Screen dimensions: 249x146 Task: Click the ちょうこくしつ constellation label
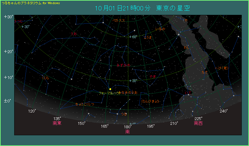(85, 104)
